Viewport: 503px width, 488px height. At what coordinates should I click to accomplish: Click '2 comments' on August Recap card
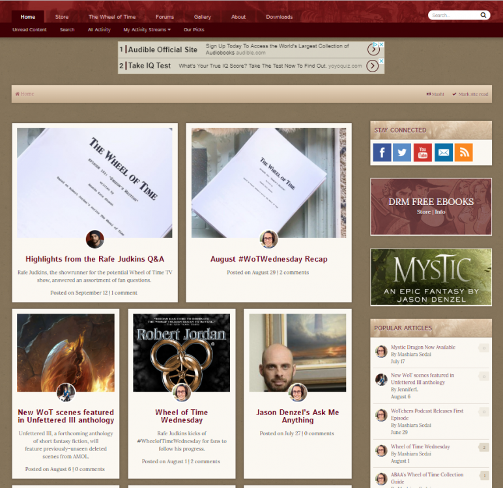294,273
